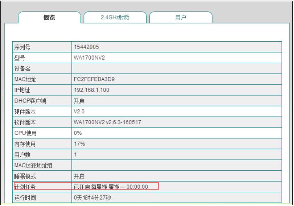Select the 运行时间 label cell

tap(42, 198)
